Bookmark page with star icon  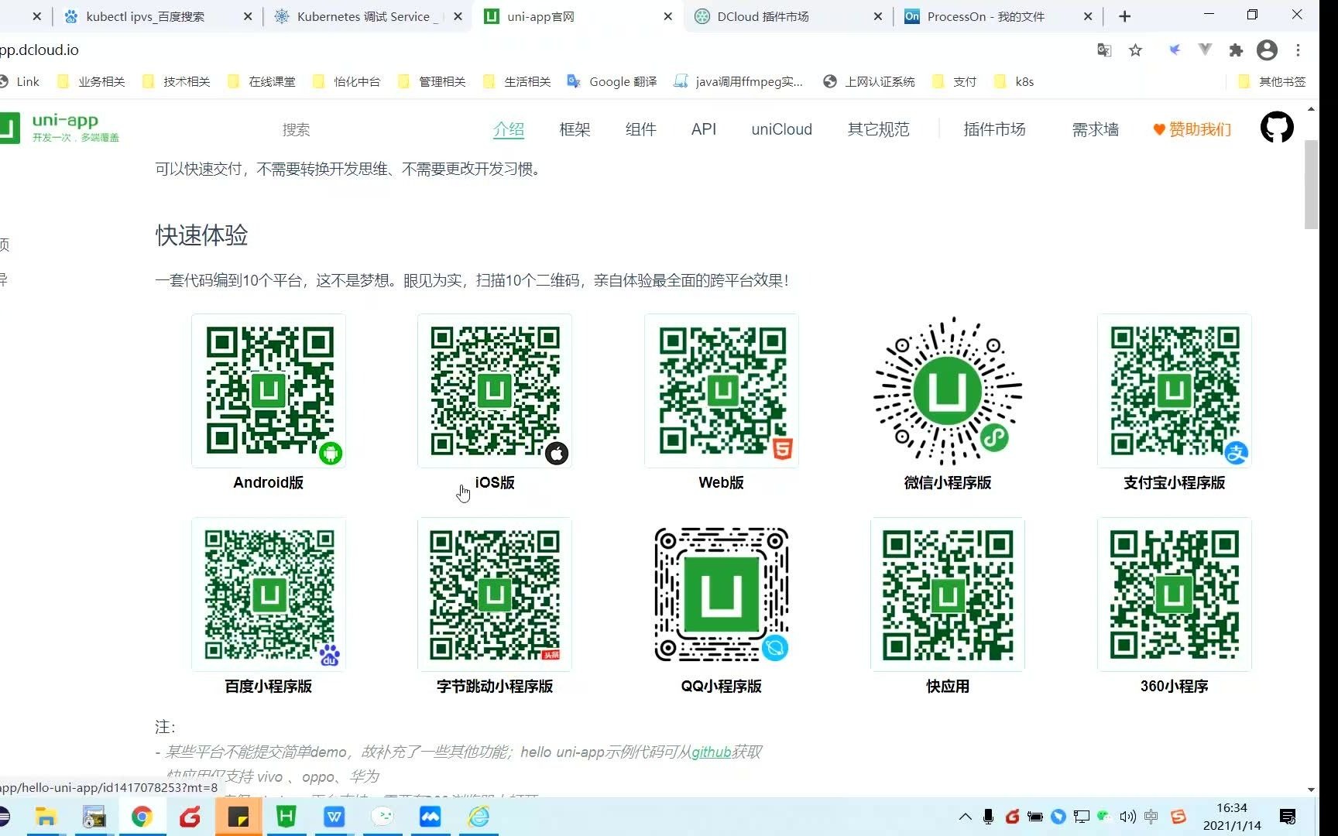(x=1135, y=50)
